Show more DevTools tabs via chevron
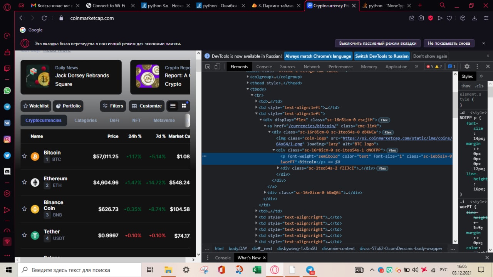The width and height of the screenshot is (493, 277). click(416, 66)
